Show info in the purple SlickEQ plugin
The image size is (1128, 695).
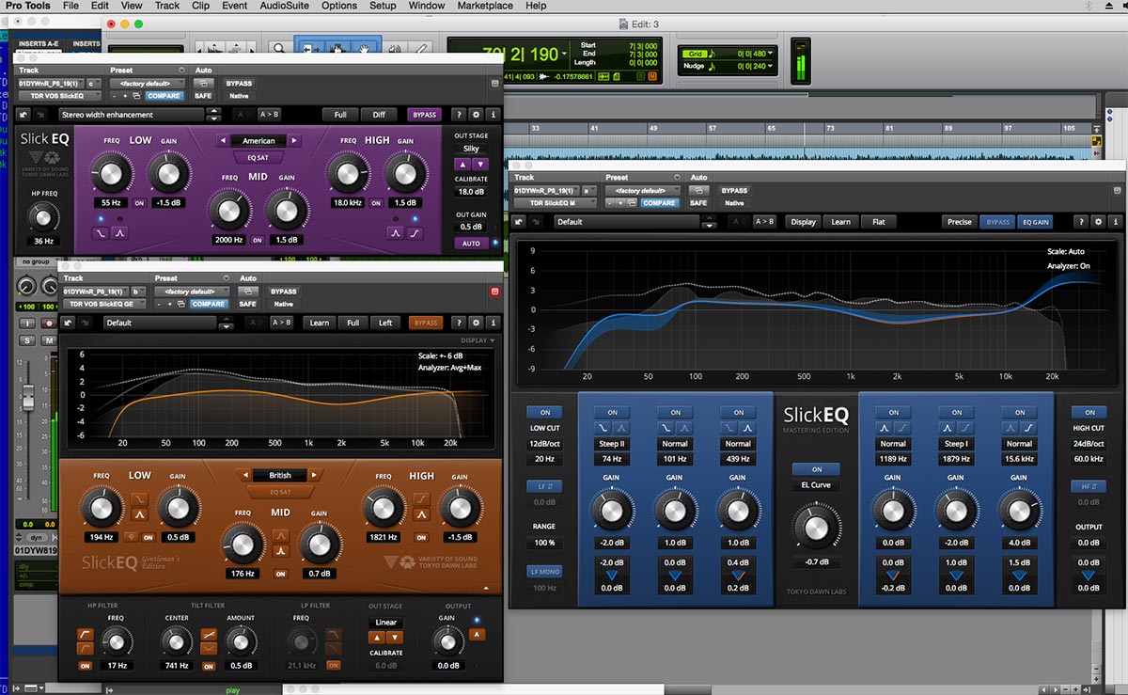(493, 115)
